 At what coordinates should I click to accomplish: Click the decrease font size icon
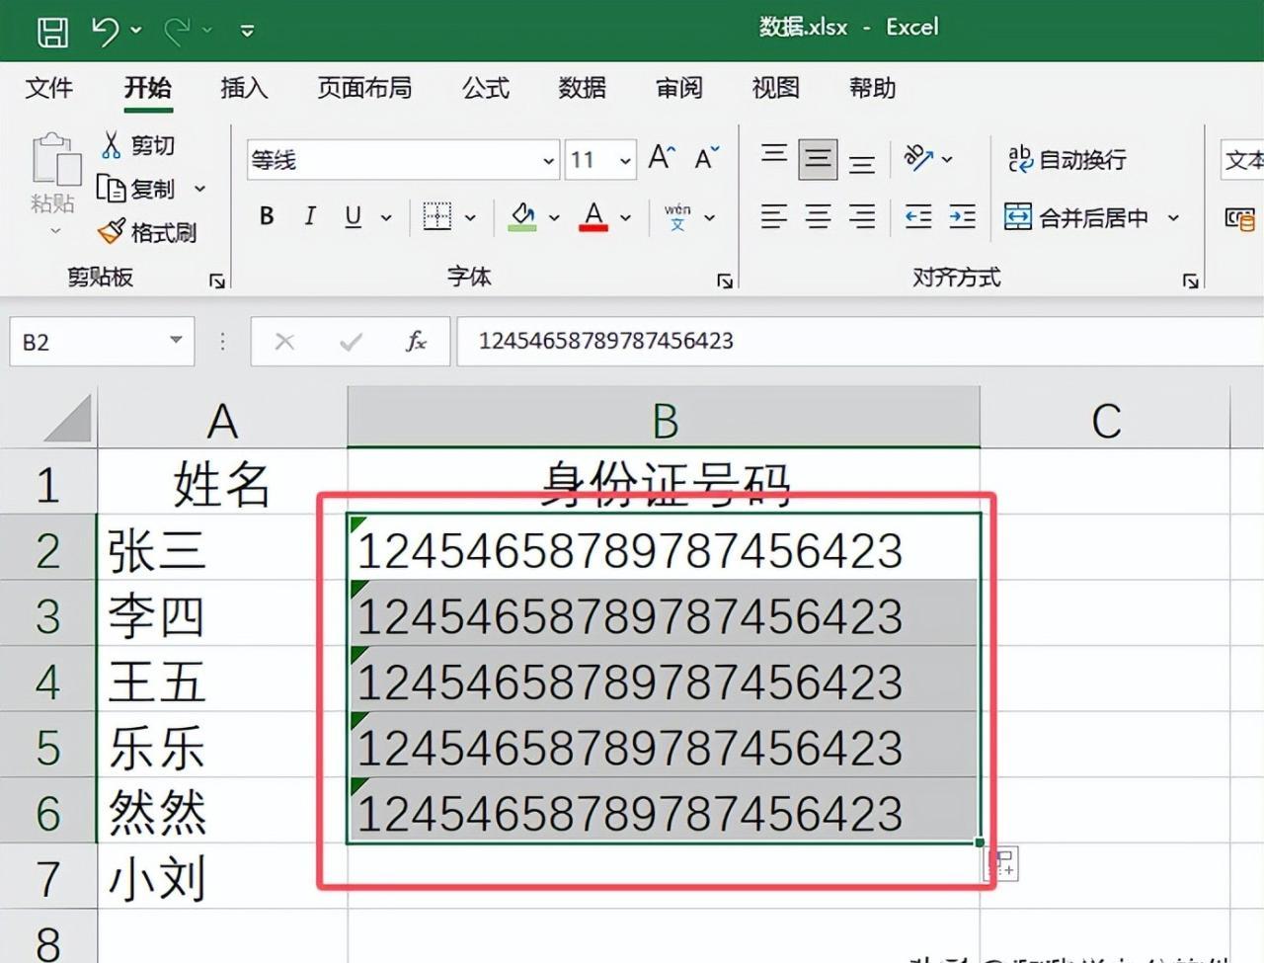tap(707, 158)
